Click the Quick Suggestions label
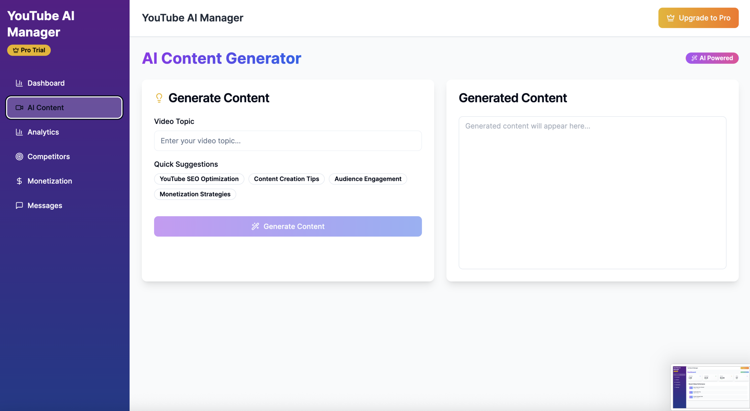The height and width of the screenshot is (411, 750). 186,164
